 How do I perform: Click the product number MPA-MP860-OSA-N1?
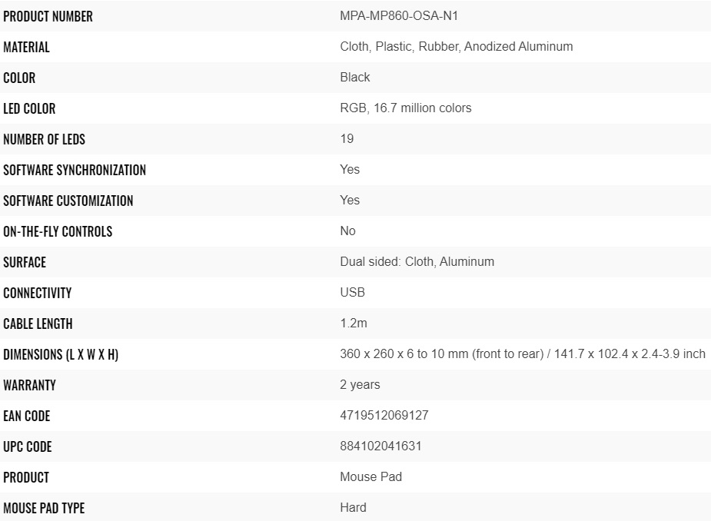coord(398,15)
